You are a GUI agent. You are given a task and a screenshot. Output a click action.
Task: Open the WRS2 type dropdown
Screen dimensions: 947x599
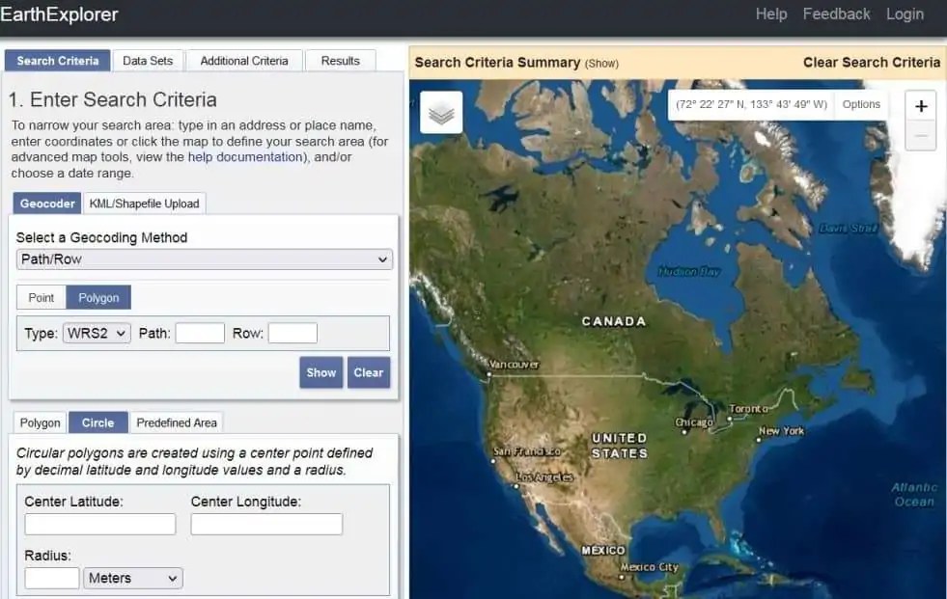click(x=96, y=332)
